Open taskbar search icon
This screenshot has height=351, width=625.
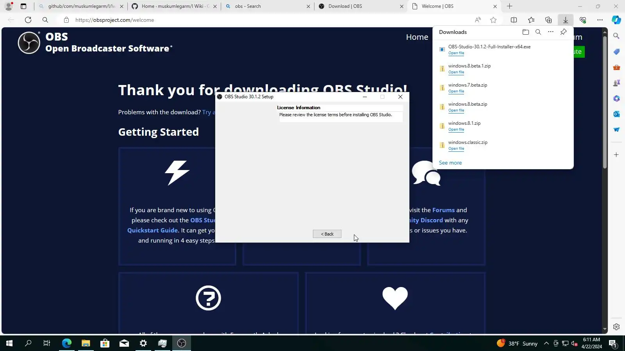coord(28,343)
